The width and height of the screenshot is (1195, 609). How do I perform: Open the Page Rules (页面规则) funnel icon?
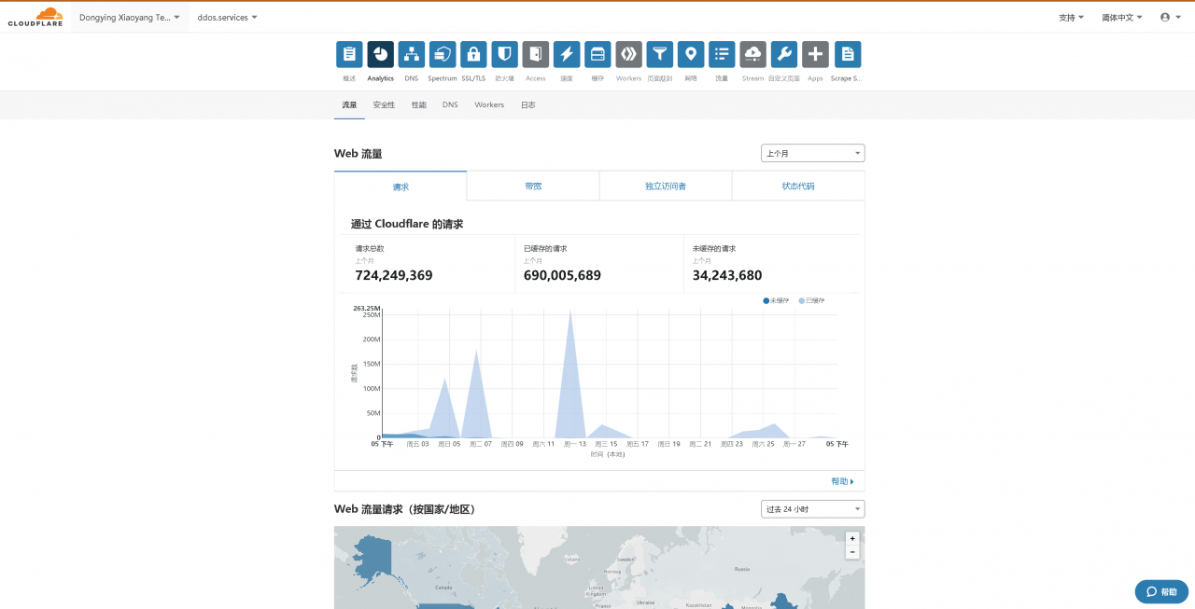click(x=660, y=54)
